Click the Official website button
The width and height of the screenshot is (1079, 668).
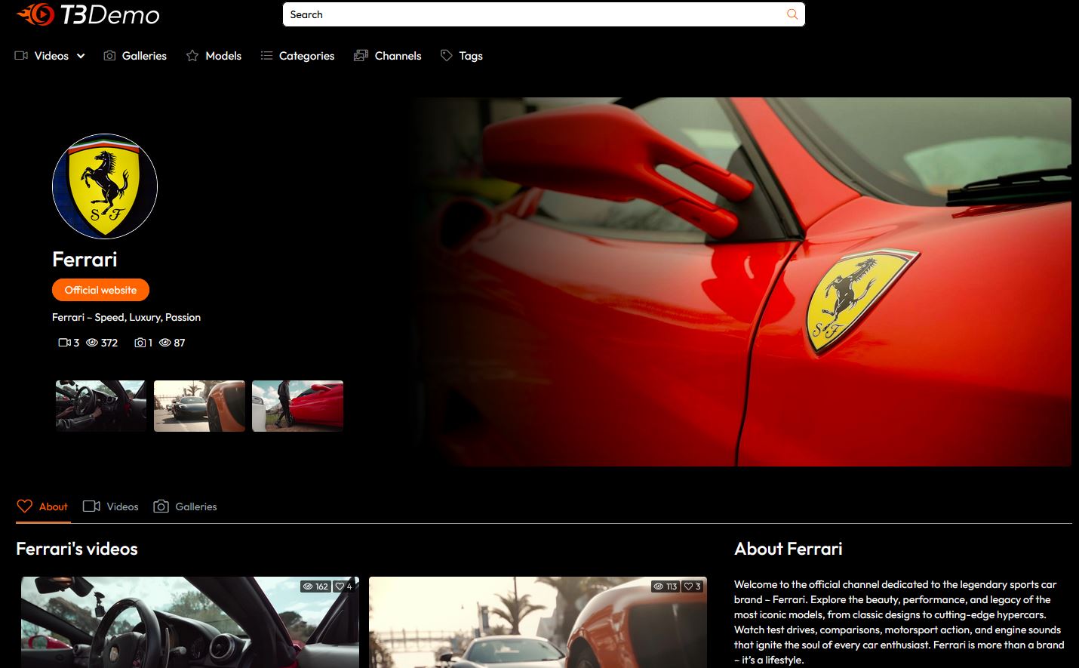[x=100, y=290]
